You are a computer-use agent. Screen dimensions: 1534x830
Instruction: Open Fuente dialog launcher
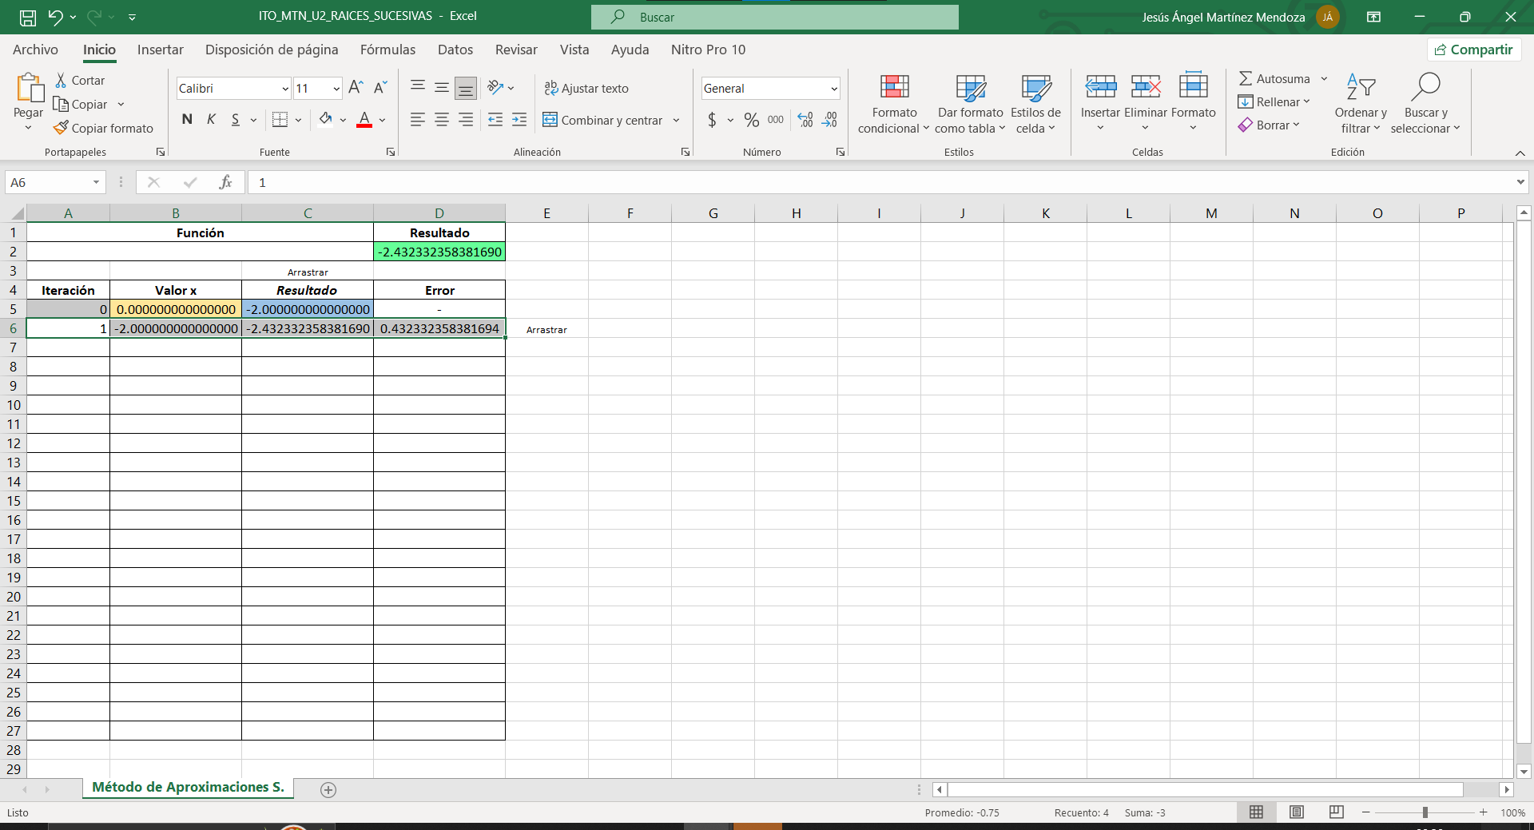pos(391,152)
